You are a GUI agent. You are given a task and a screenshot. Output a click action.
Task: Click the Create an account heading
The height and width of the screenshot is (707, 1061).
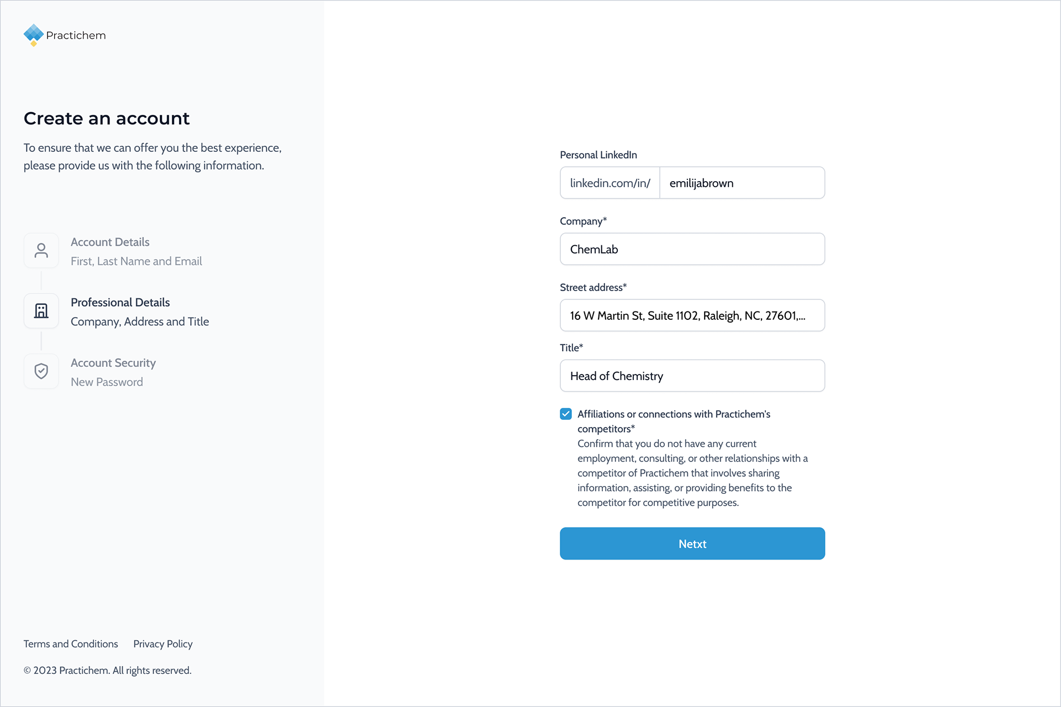pos(107,118)
